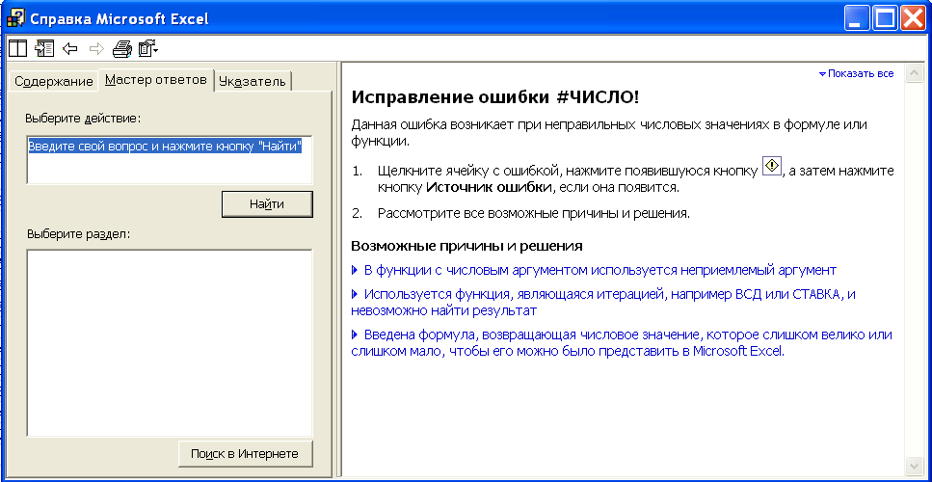Print the topic using the printer icon
This screenshot has height=482, width=932.
coord(122,48)
